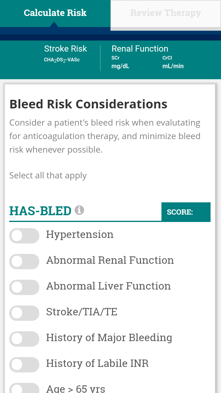
Task: Enable Abnormal Renal Function switch
Action: click(x=24, y=262)
